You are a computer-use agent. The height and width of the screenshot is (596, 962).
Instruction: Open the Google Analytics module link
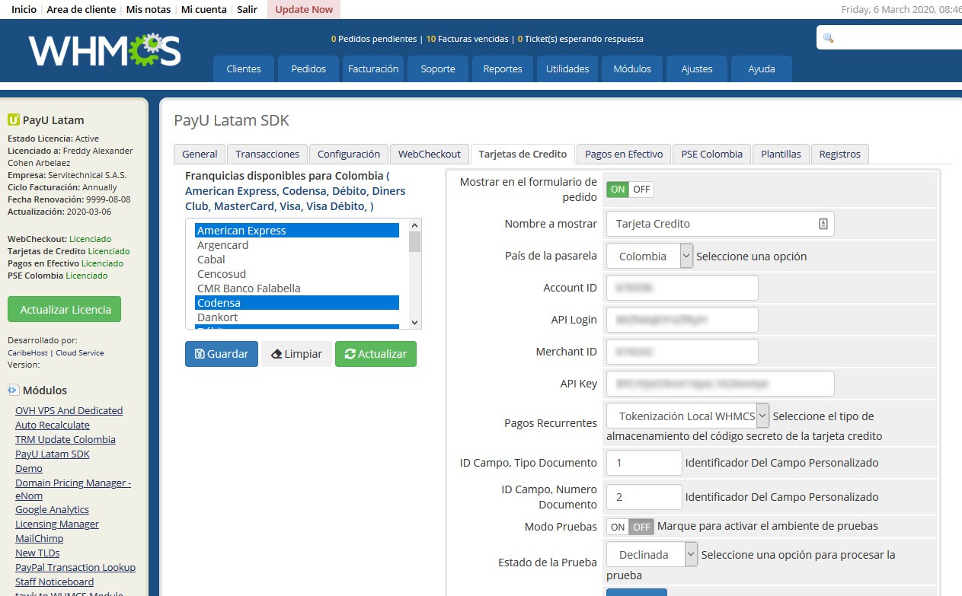[52, 509]
